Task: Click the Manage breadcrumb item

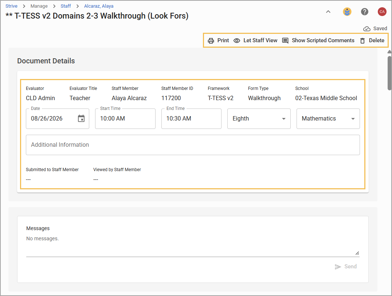Action: 39,6
